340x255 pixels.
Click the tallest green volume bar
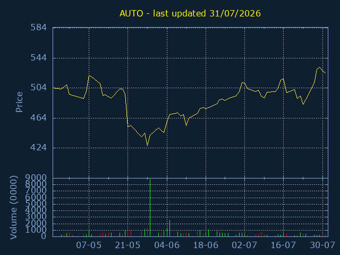[150, 208]
